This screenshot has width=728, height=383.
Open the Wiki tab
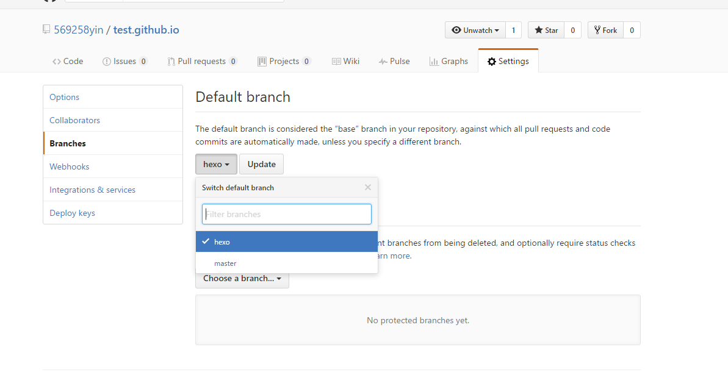click(x=345, y=61)
